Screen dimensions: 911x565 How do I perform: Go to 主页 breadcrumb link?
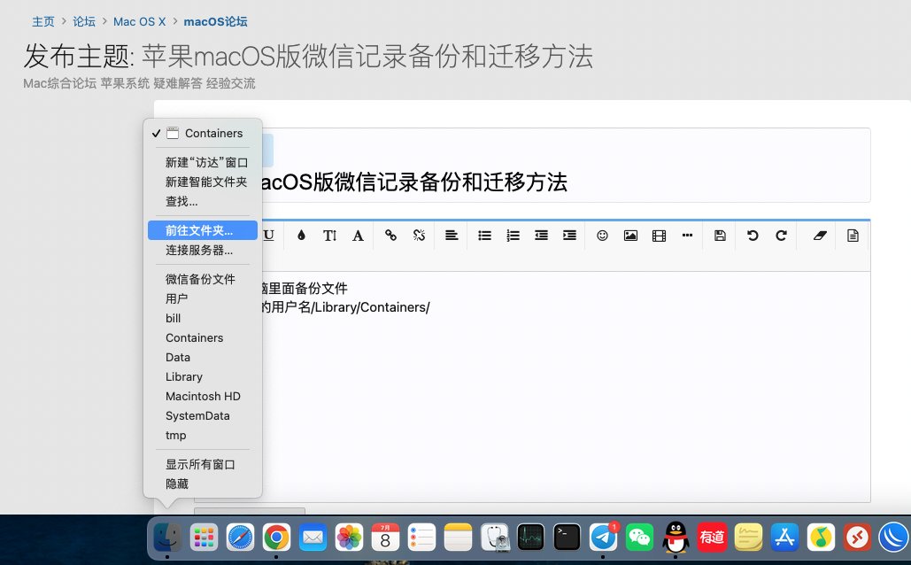click(x=43, y=21)
